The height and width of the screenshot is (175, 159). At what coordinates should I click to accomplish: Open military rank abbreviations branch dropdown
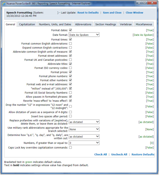coord(84,129)
